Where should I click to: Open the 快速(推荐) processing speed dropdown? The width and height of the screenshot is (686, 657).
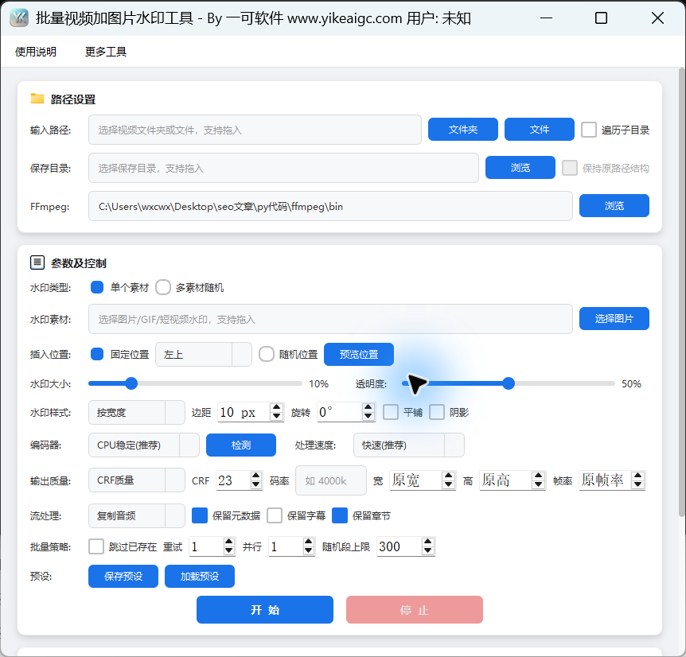tap(408, 445)
